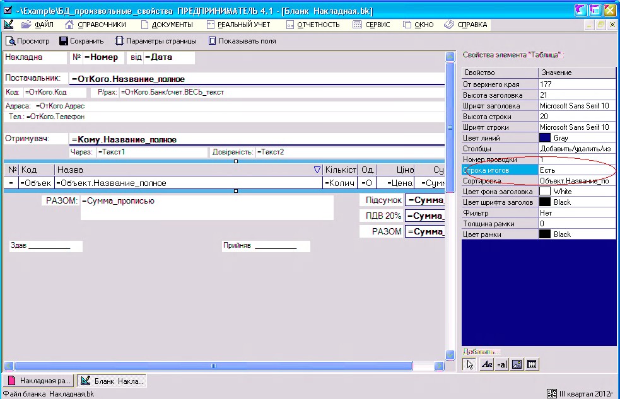Click the application icon left of ФАЙЛ

pos(8,25)
